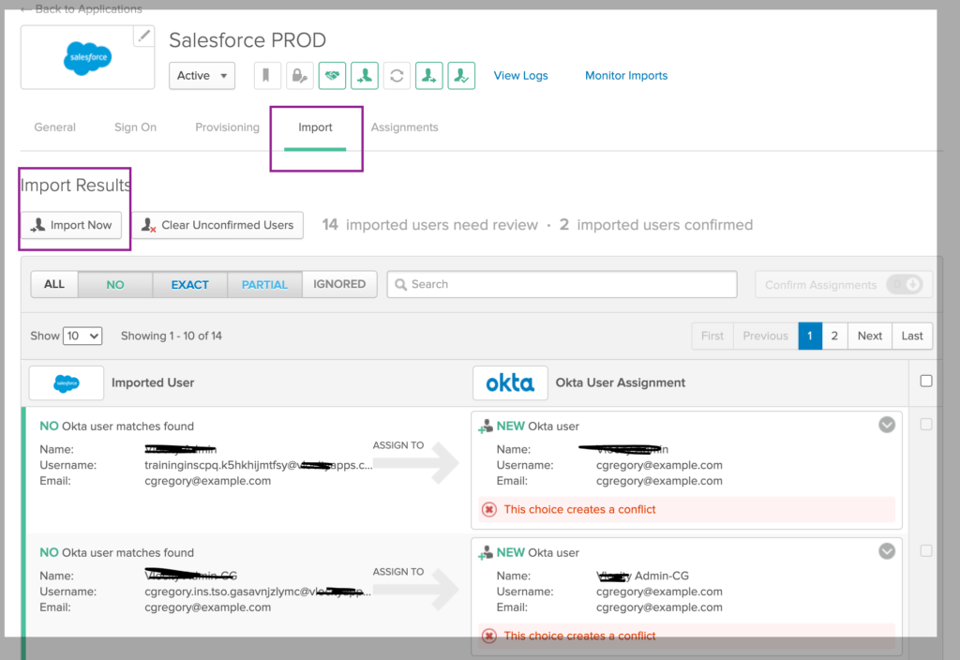The height and width of the screenshot is (660, 960).
Task: Switch to the Assignments tab
Action: 404,127
